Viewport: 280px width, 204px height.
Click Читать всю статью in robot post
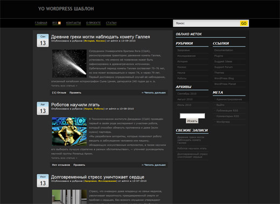coord(64,158)
